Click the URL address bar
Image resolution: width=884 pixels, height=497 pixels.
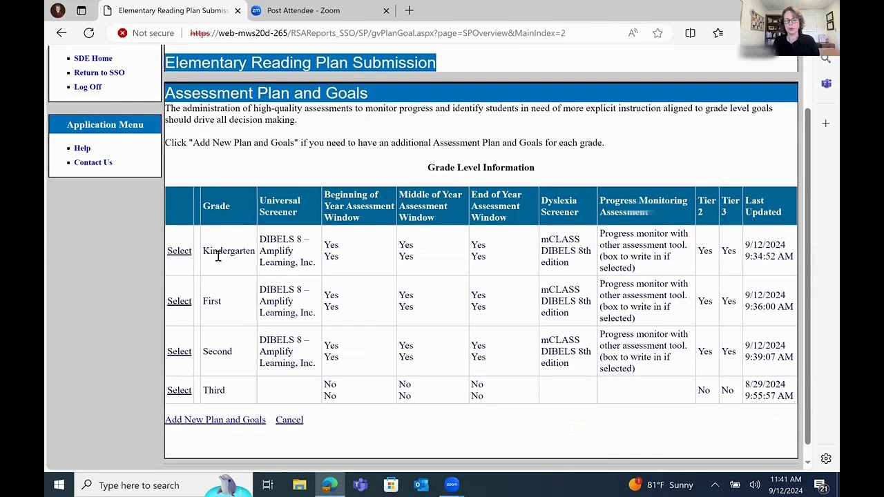point(377,32)
